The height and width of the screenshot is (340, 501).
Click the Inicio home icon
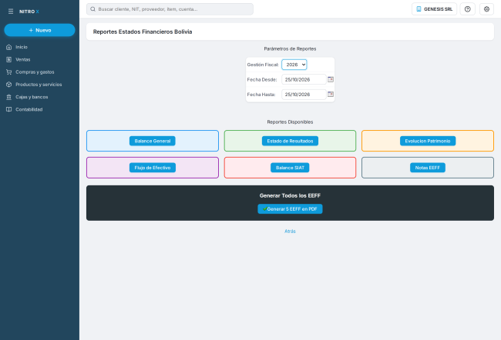click(x=9, y=47)
